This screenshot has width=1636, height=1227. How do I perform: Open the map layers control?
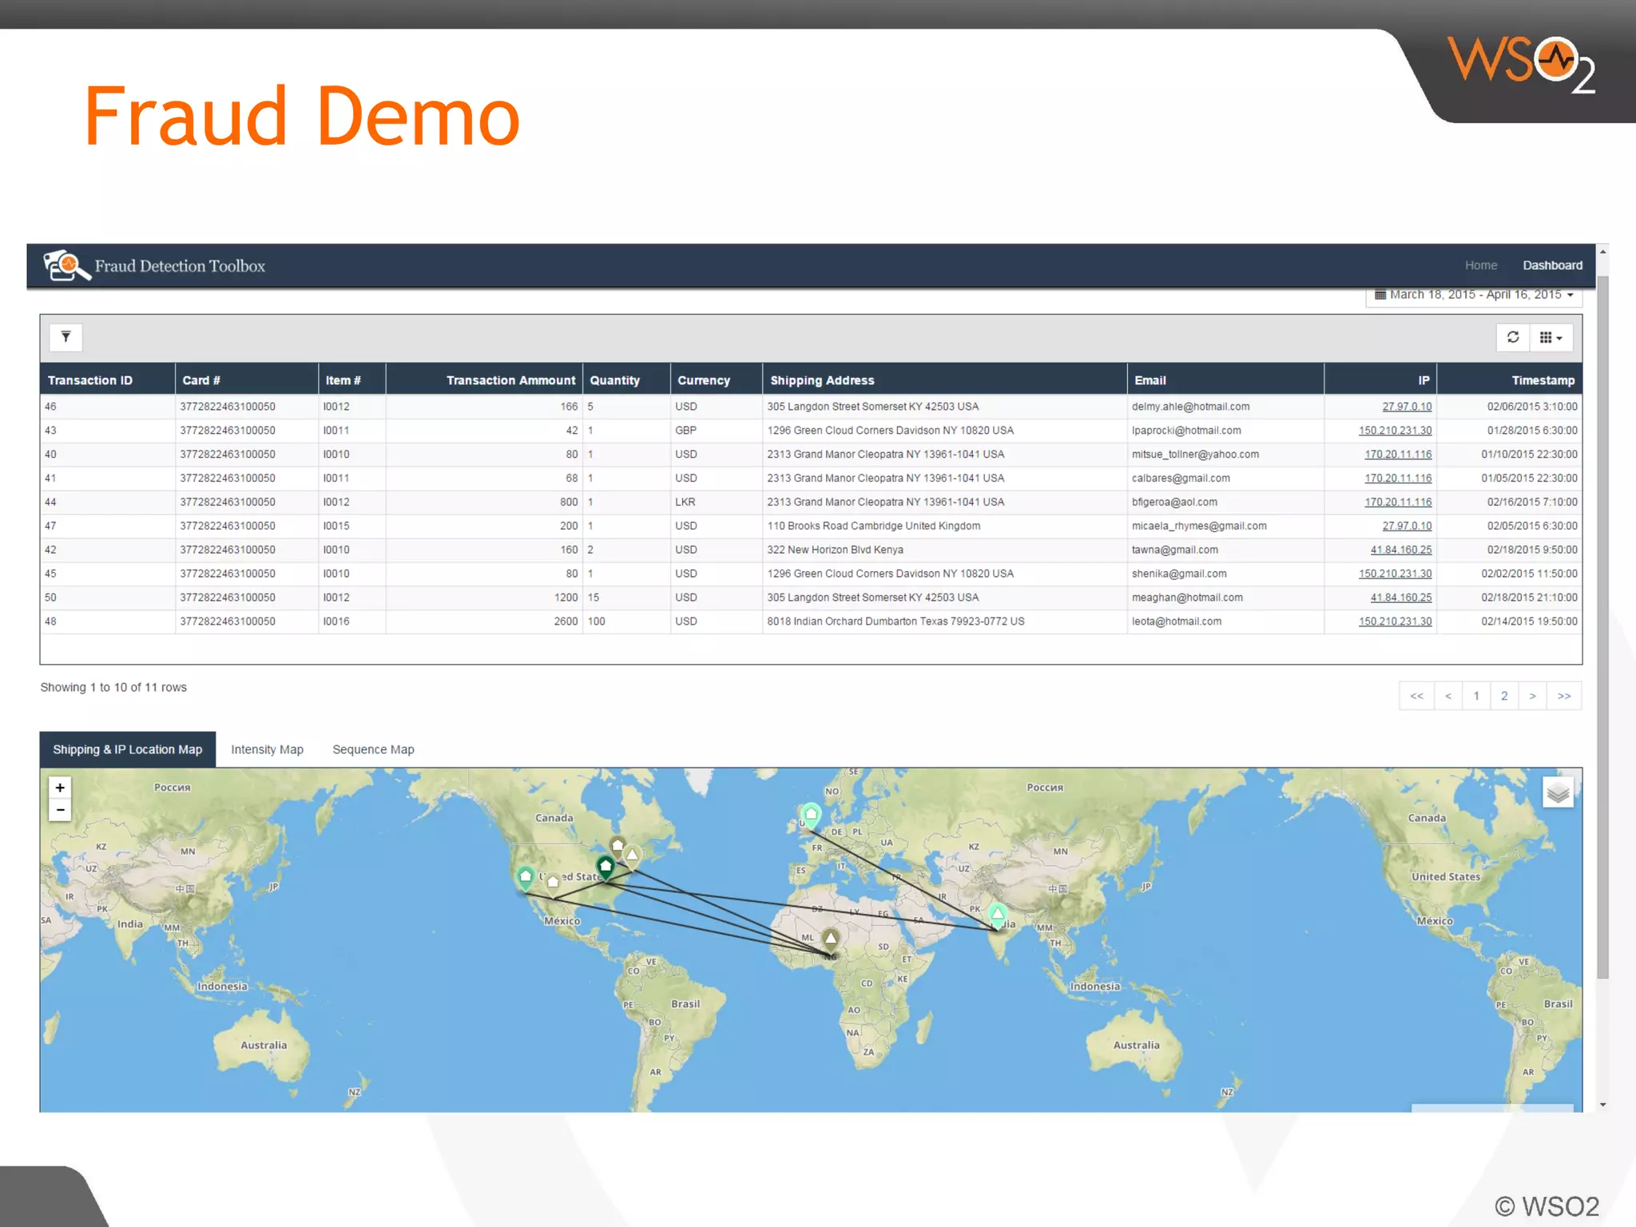coord(1558,792)
